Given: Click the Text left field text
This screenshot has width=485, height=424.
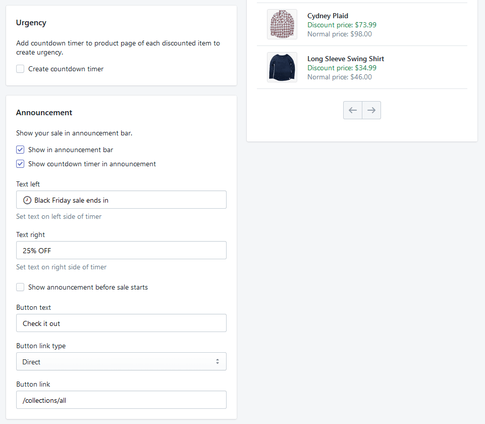Looking at the screenshot, I should tap(71, 200).
